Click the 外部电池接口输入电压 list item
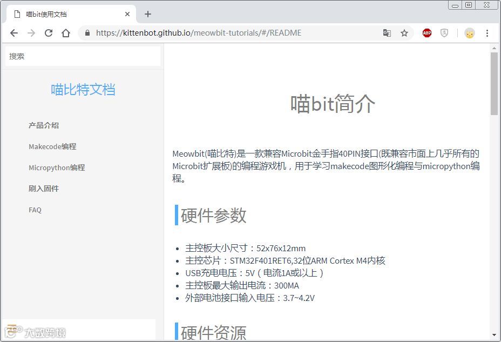501x342 pixels. coord(250,298)
